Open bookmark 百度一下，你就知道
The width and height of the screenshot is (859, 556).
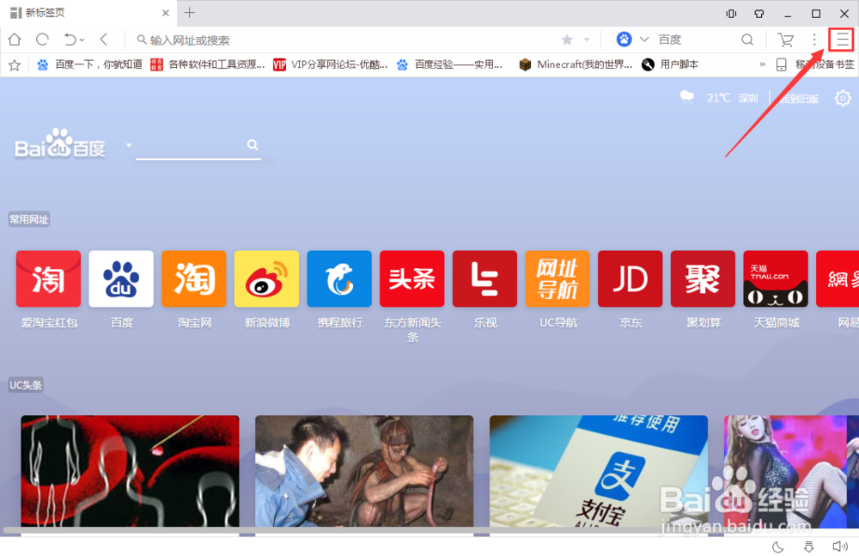coord(89,64)
